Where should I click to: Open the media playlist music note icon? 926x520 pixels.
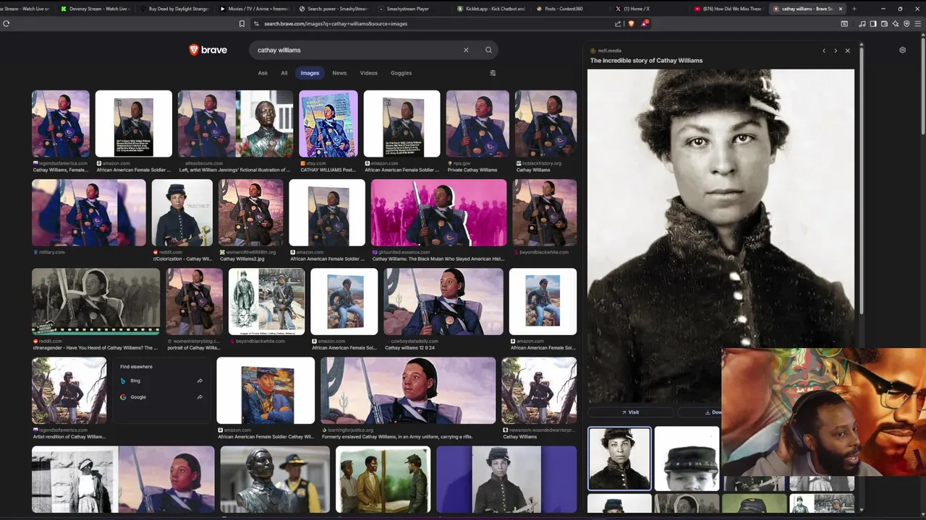862,23
